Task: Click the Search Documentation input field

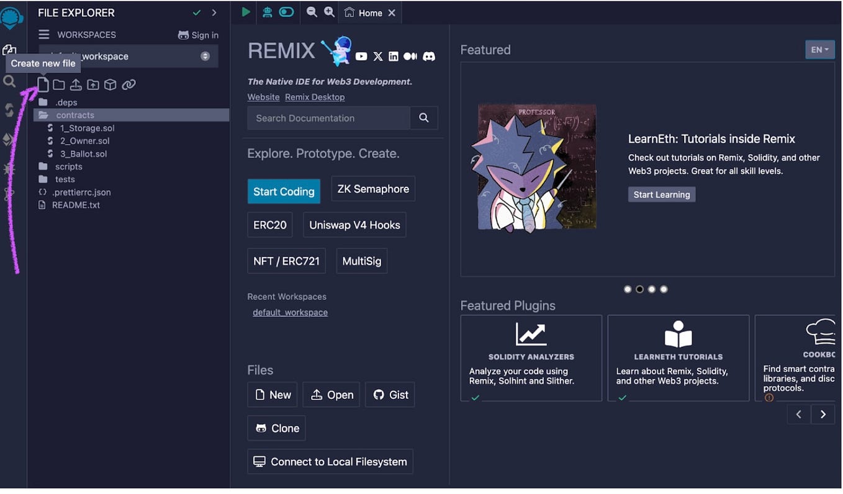Action: (328, 118)
